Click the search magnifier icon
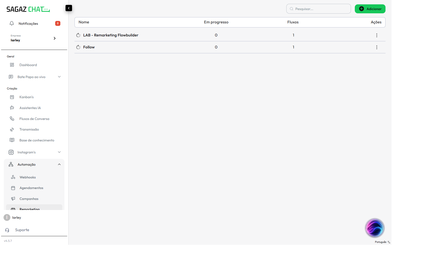Image resolution: width=435 pixels, height=272 pixels. (x=291, y=9)
